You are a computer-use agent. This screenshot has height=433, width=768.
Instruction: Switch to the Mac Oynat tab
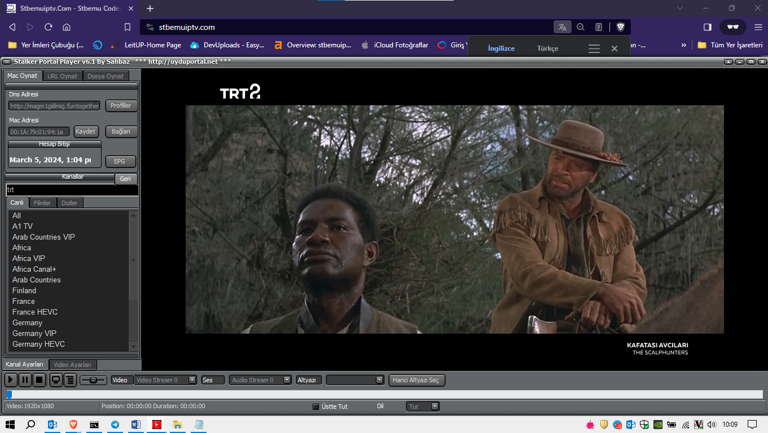click(23, 76)
